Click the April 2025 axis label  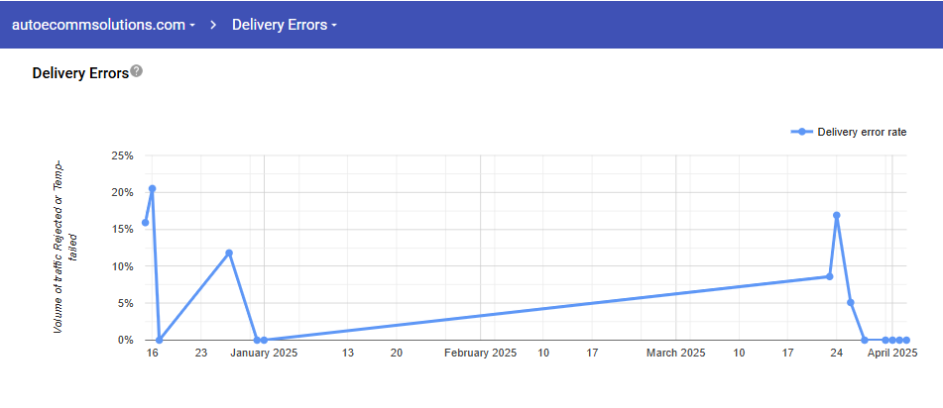(891, 353)
